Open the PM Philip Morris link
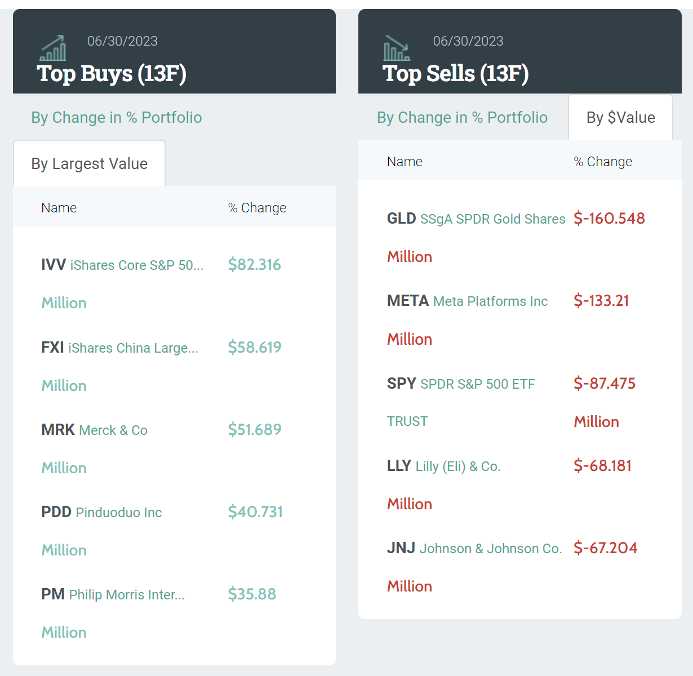693x676 pixels. pos(113,594)
